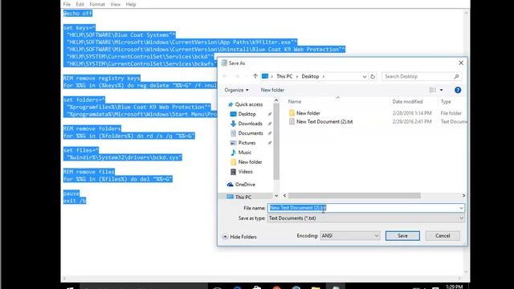Click the Cancel button
This screenshot has height=289, width=514.
pyautogui.click(x=443, y=235)
